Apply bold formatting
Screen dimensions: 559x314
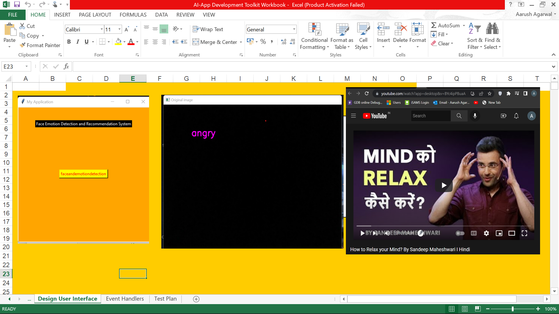pos(69,42)
